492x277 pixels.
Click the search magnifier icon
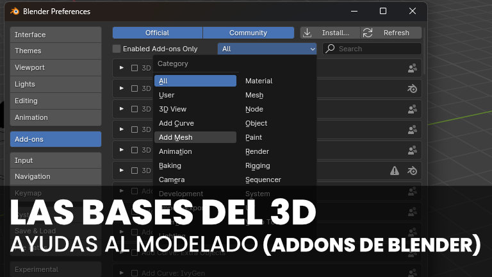[330, 49]
